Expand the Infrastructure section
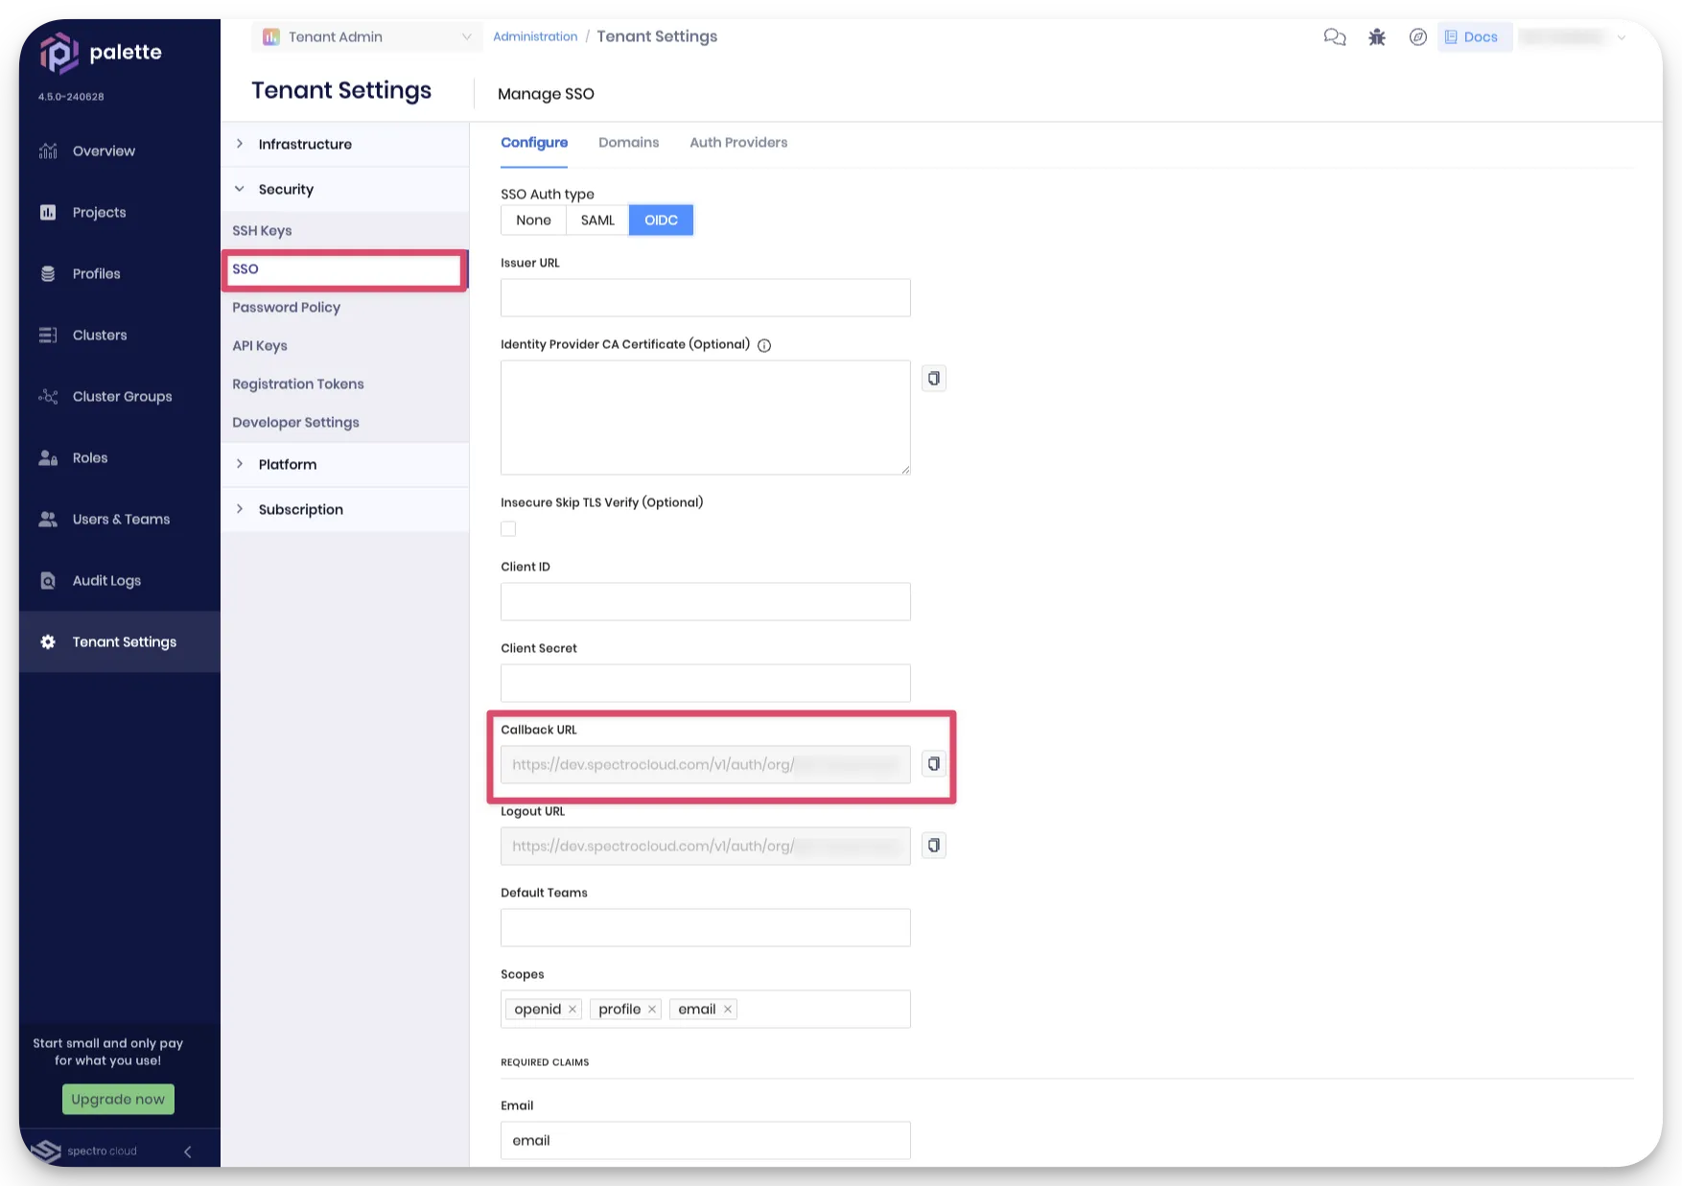 pos(304,144)
